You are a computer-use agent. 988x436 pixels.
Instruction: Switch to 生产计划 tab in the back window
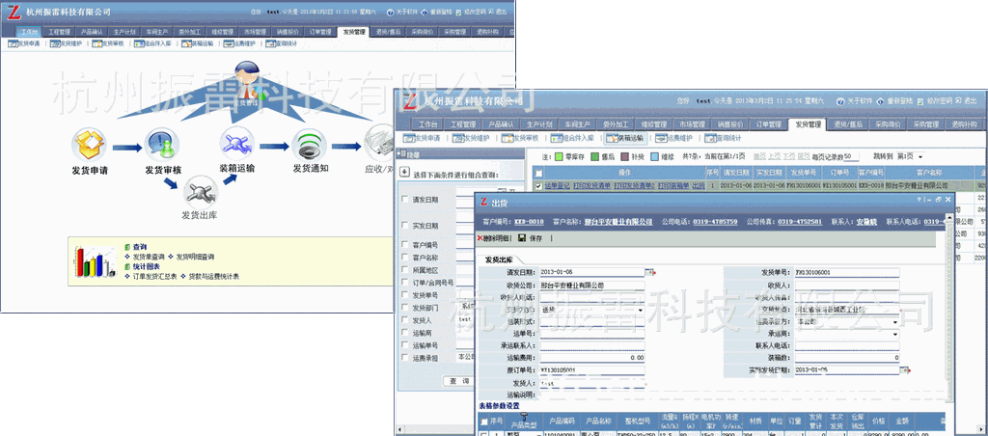coord(124,32)
